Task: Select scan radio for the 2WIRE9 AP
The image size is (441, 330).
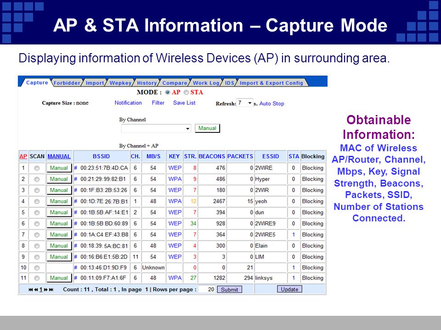Action: point(37,224)
